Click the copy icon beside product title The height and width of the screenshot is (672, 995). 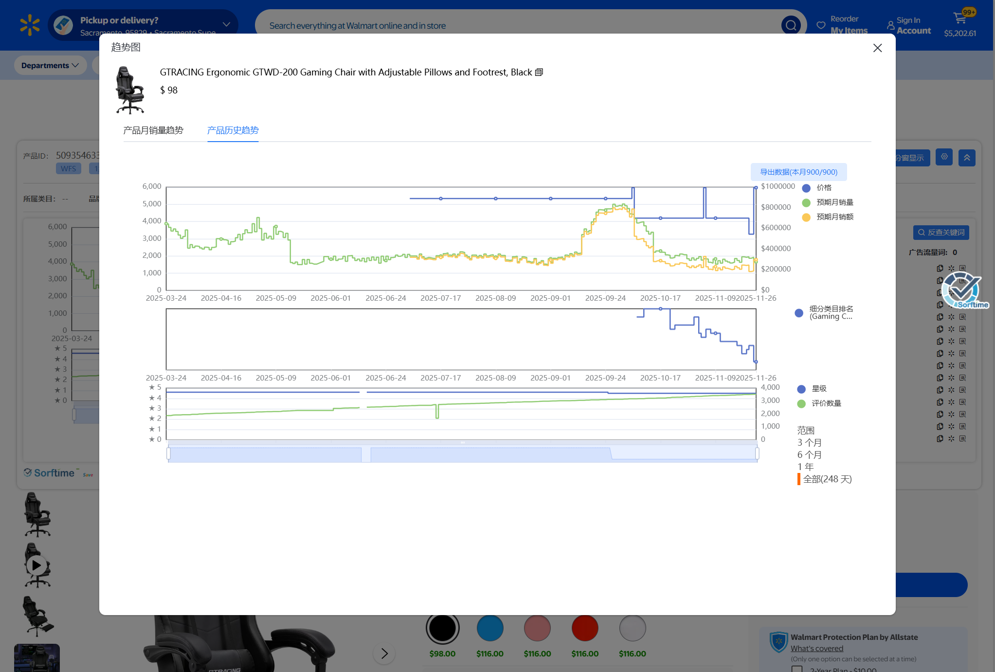coord(539,73)
